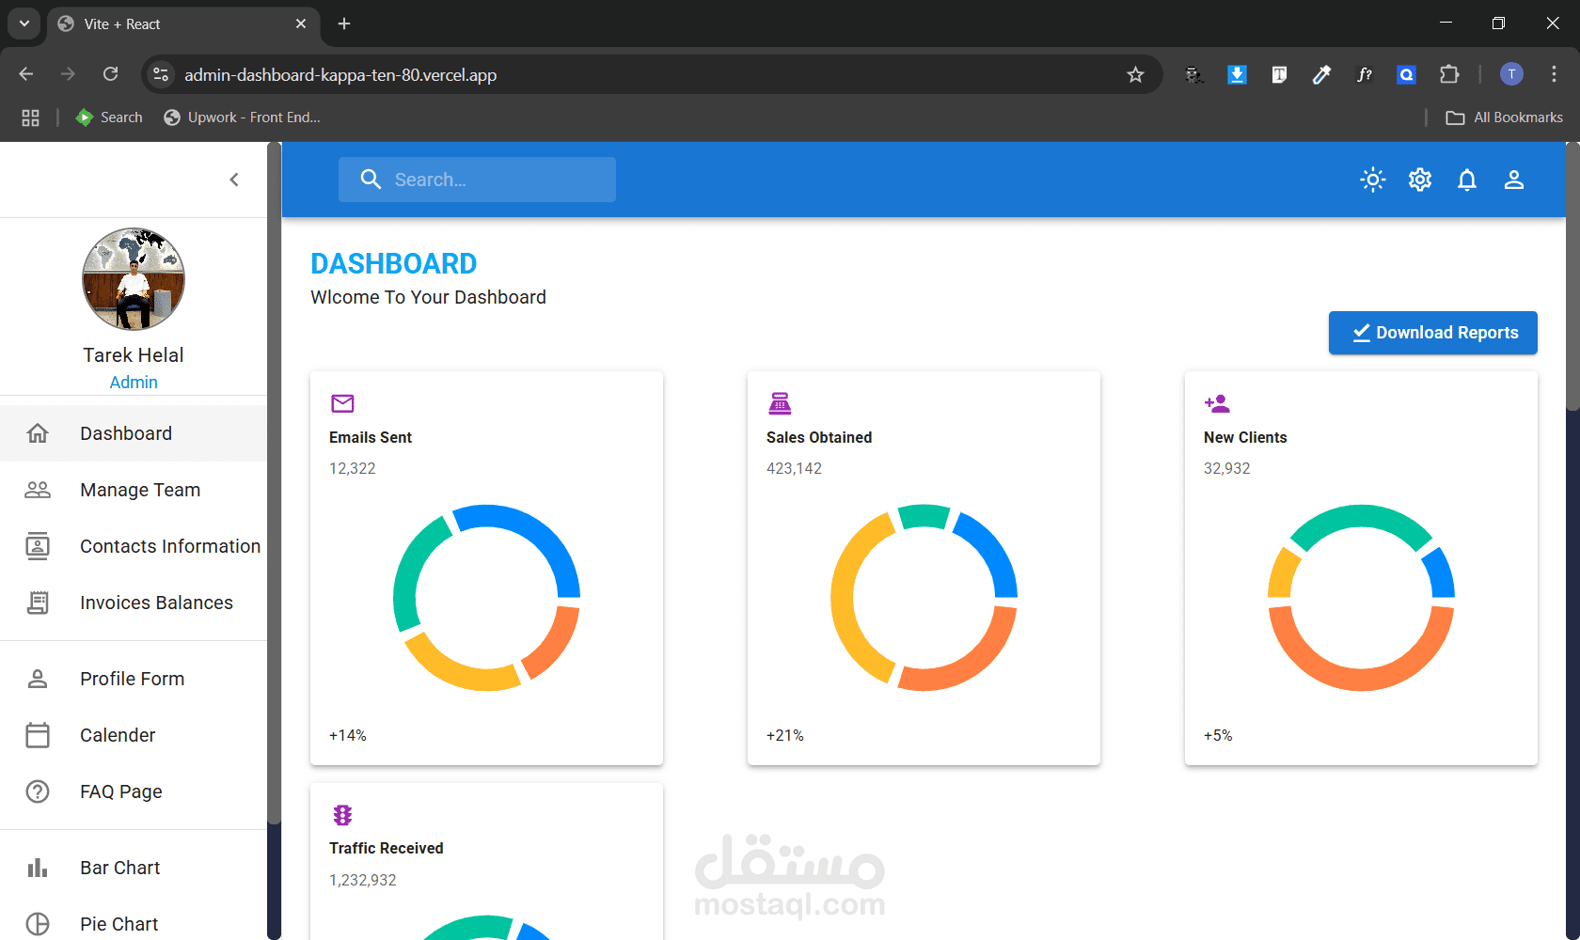The image size is (1580, 940).
Task: Click the New Clients add-person icon
Action: pos(1217,403)
